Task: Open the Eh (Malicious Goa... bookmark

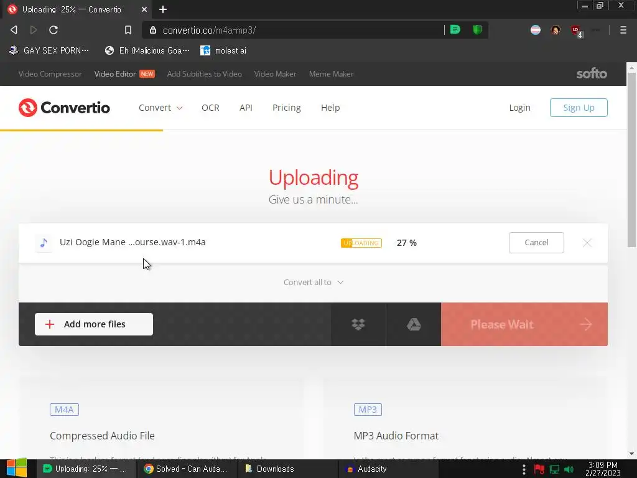Action: 147,50
